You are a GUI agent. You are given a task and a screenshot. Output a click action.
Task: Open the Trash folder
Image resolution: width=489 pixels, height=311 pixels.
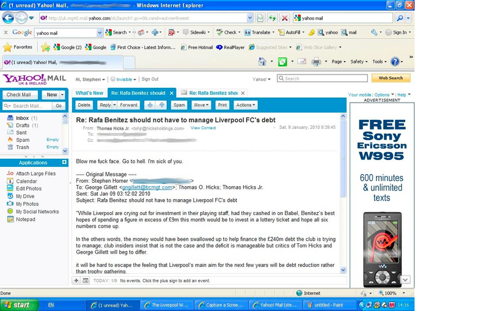click(x=23, y=147)
